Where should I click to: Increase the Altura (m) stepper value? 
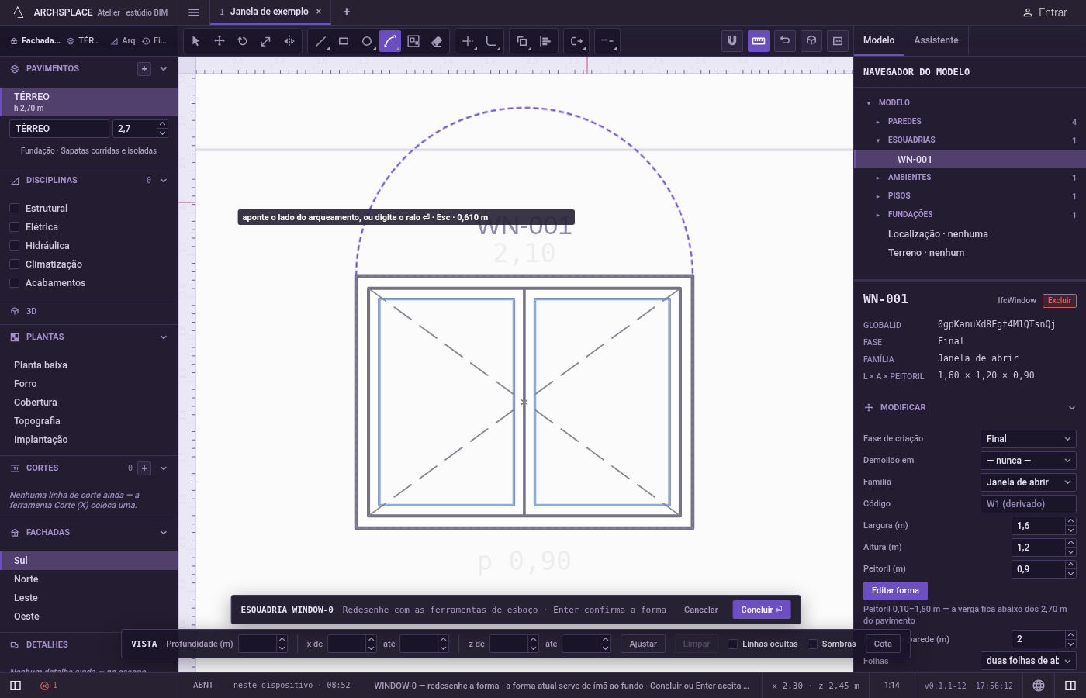(1071, 543)
